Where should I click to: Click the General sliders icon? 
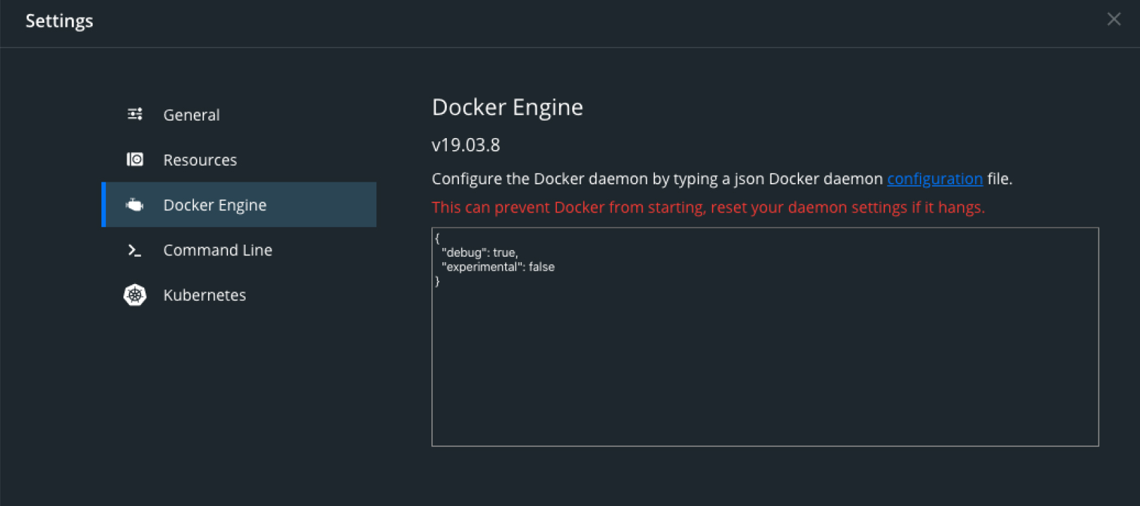pyautogui.click(x=135, y=115)
